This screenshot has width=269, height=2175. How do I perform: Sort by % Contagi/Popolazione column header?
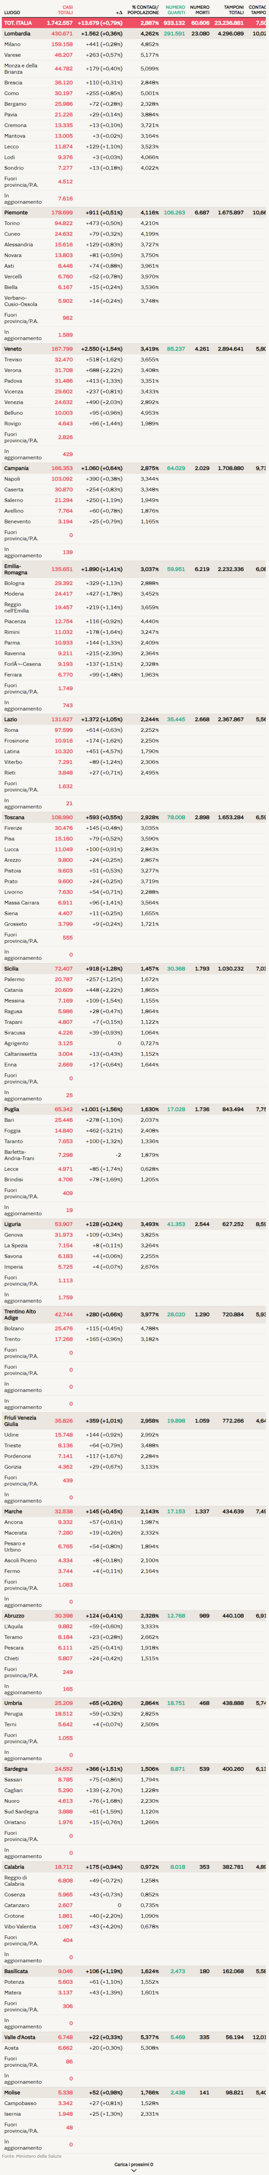point(144,10)
